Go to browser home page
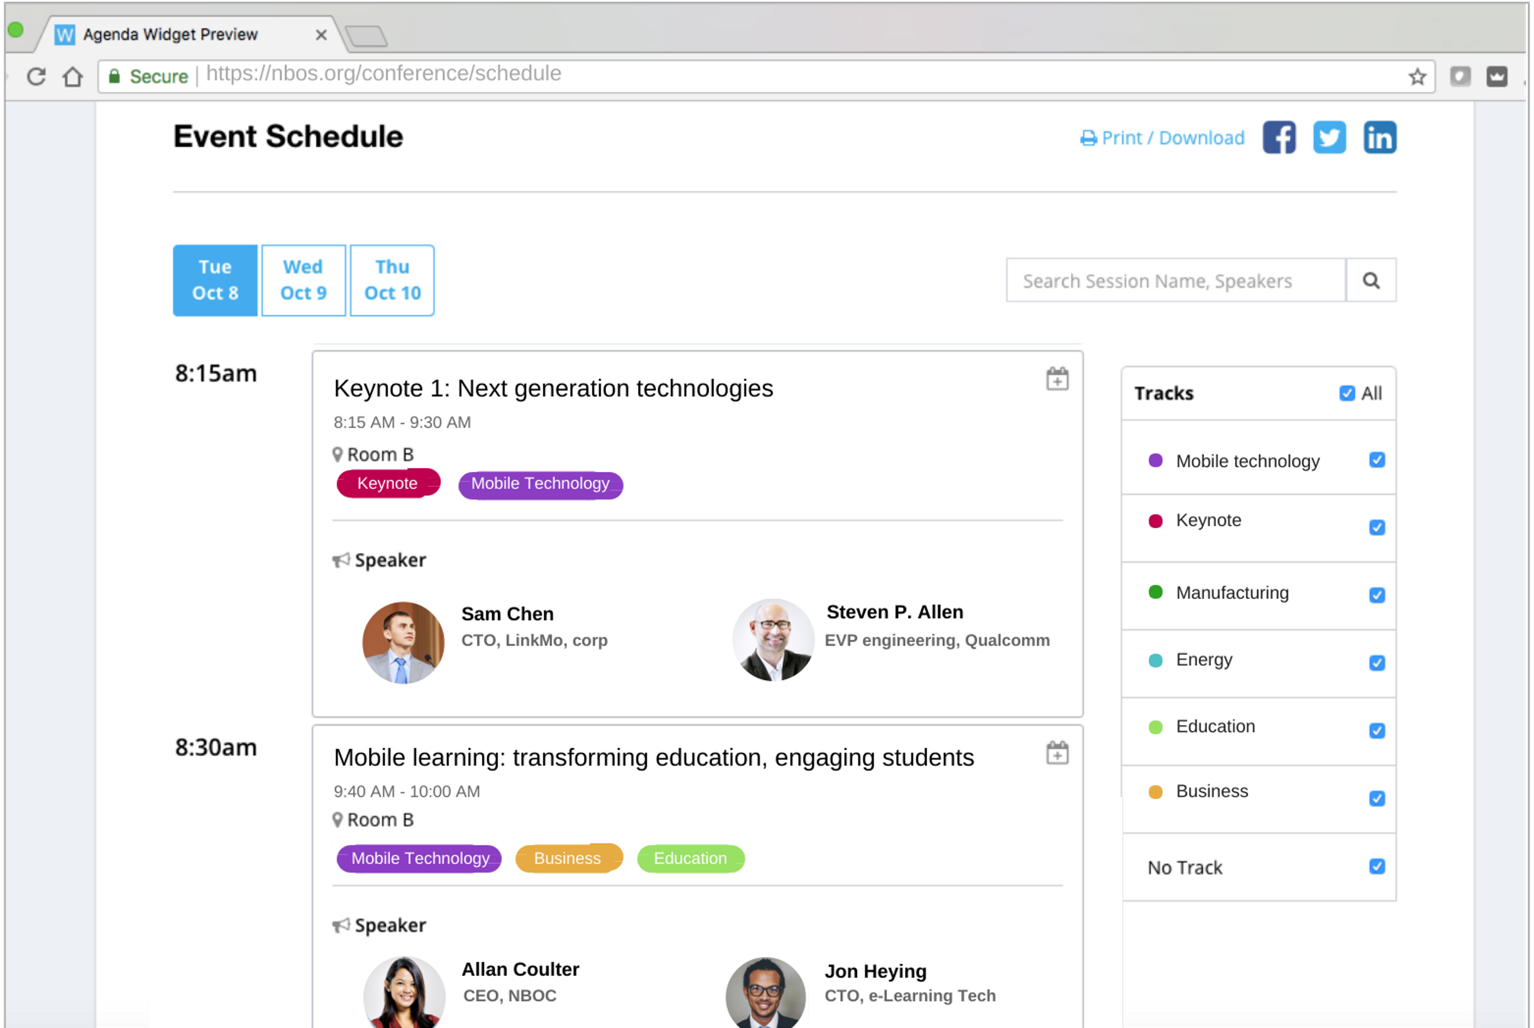 [73, 77]
